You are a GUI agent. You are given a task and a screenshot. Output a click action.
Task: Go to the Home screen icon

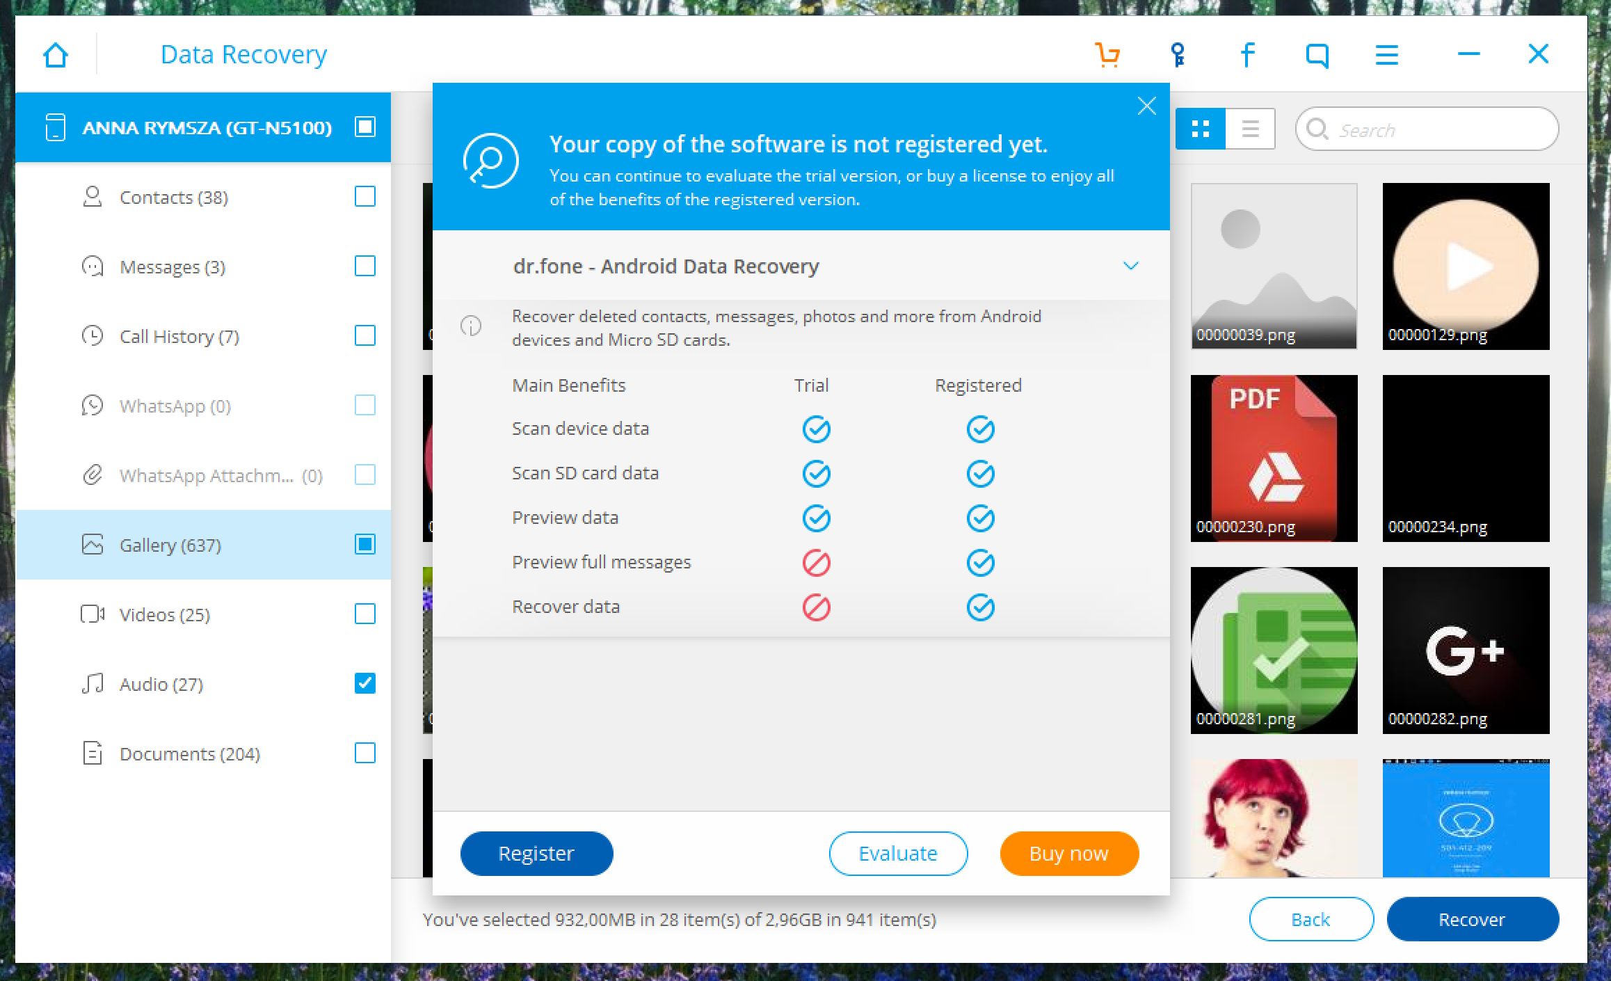tap(56, 54)
